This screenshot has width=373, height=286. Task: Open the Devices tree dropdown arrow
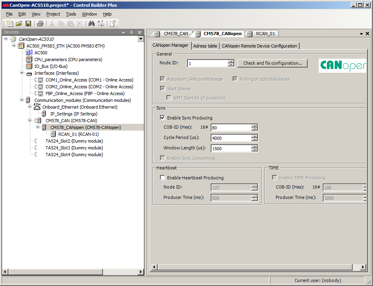[x=140, y=39]
